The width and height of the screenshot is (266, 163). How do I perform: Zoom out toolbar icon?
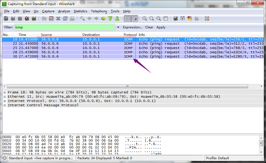tap(151, 18)
